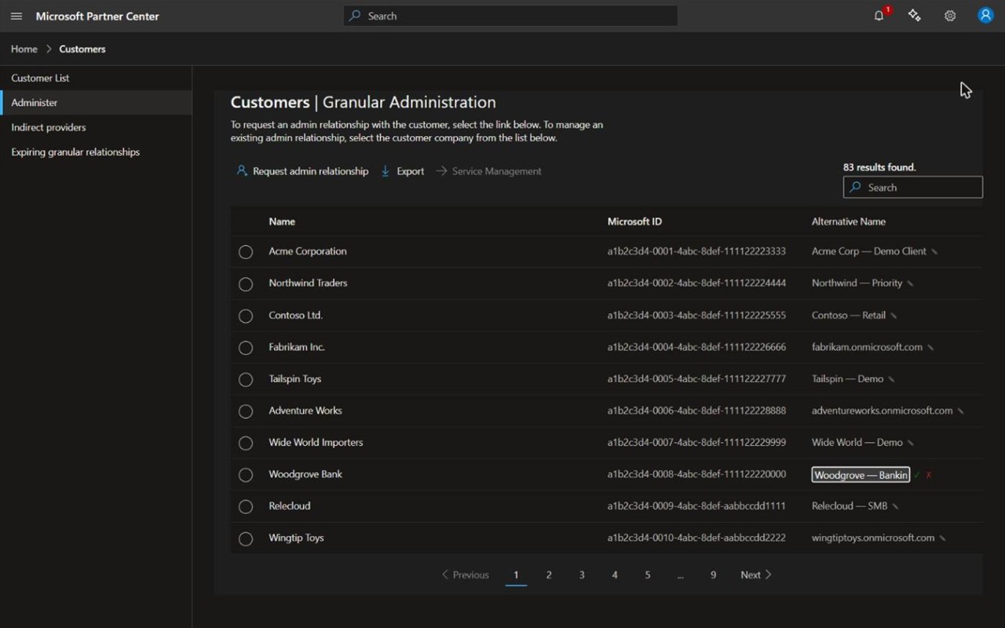This screenshot has height=628, width=1005.
Task: Select the Contoso Ltd. radio button
Action: coord(246,316)
